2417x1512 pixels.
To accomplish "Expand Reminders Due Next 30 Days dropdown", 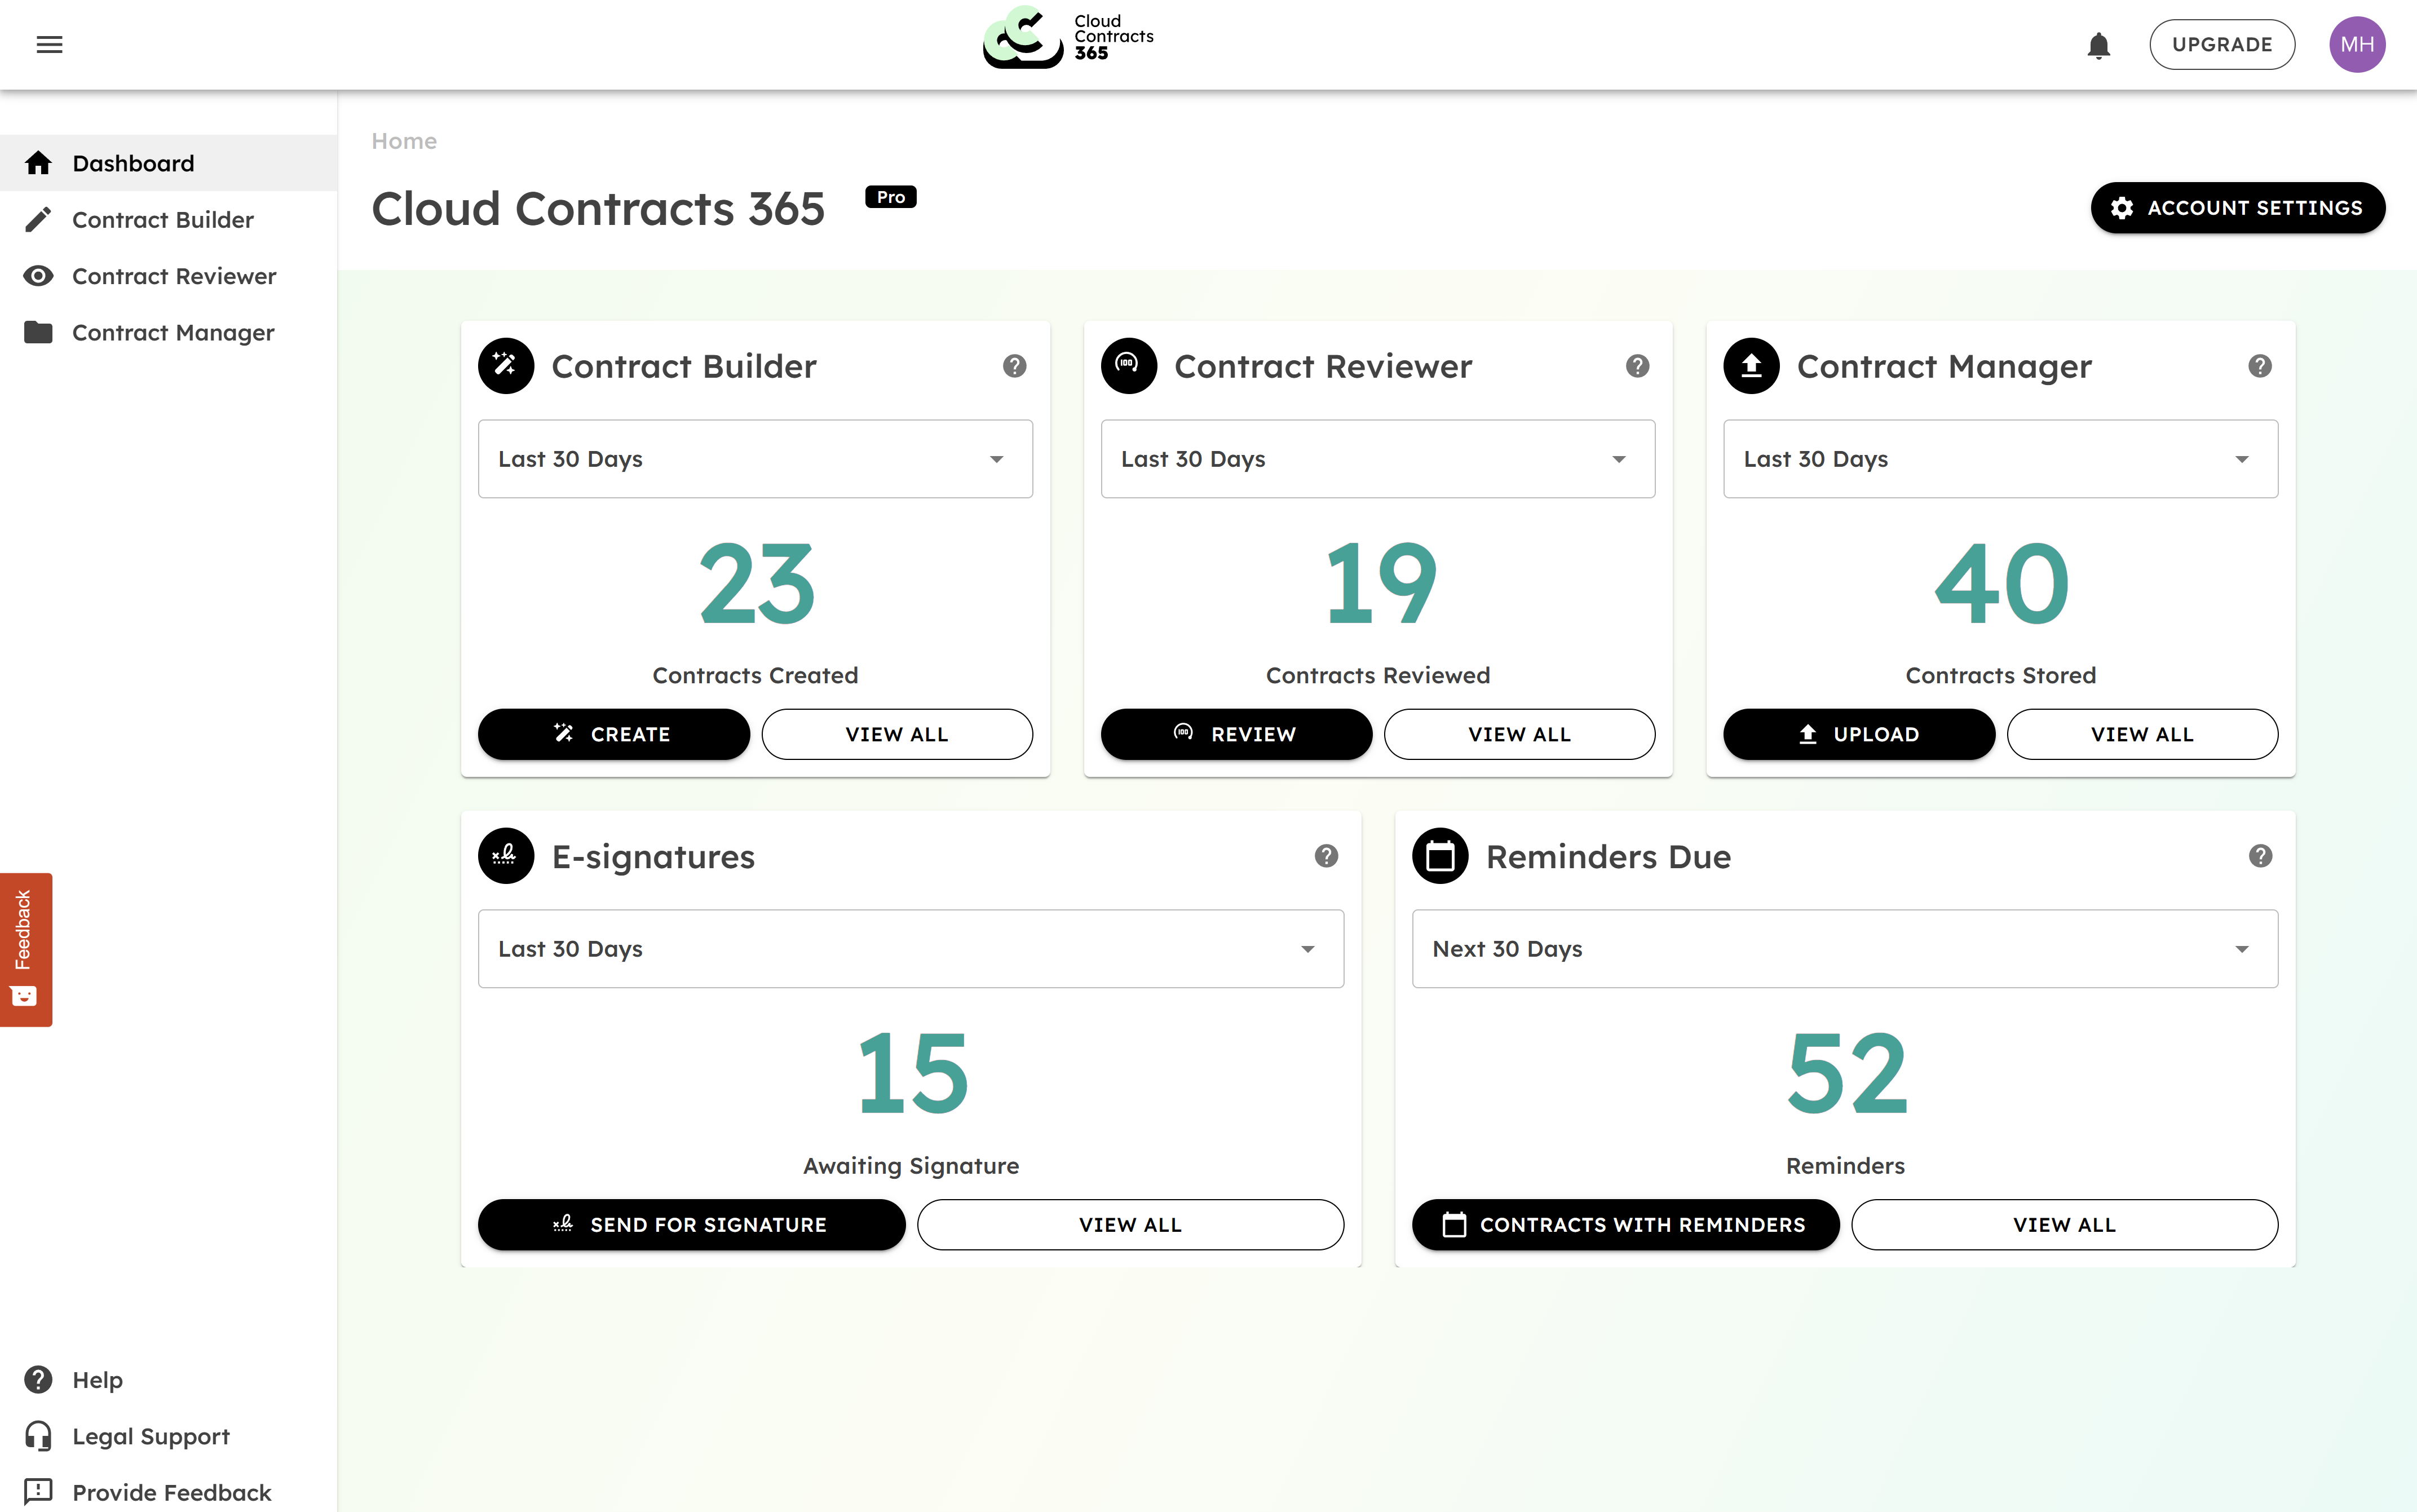I will tap(1844, 949).
